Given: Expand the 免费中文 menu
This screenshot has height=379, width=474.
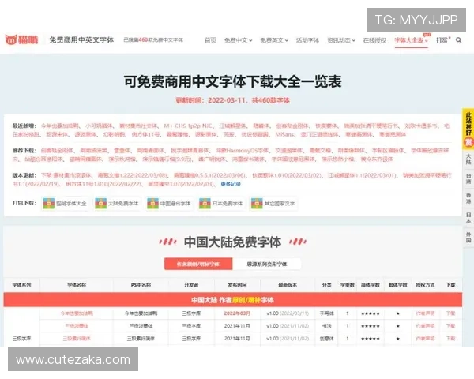Looking at the screenshot, I should click(238, 40).
